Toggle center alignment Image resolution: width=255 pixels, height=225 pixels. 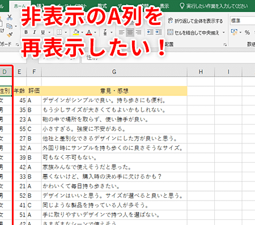click(x=130, y=32)
